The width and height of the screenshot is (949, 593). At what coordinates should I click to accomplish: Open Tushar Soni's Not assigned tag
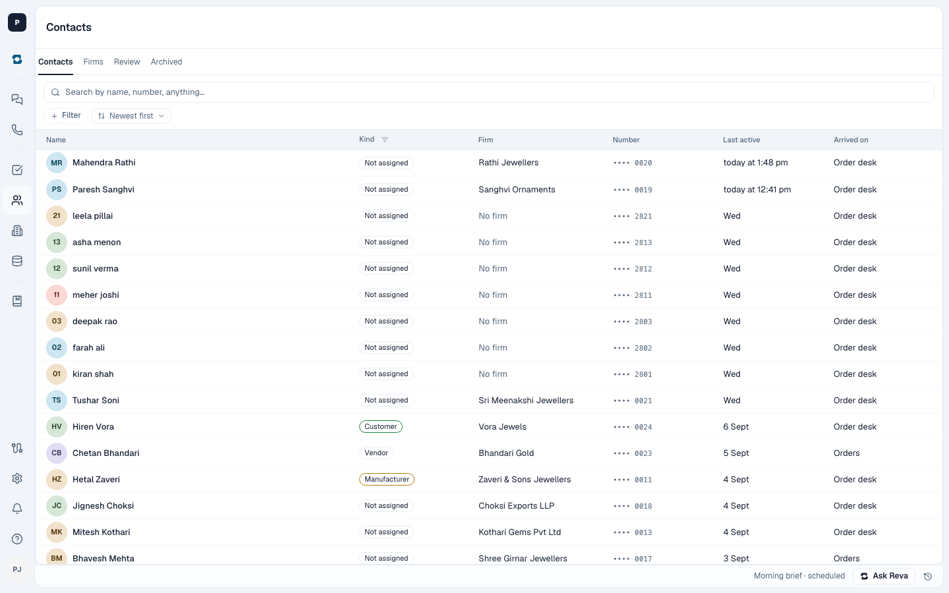(386, 401)
